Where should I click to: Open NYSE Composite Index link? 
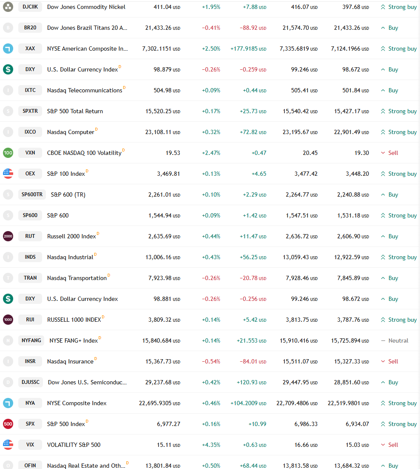[77, 403]
